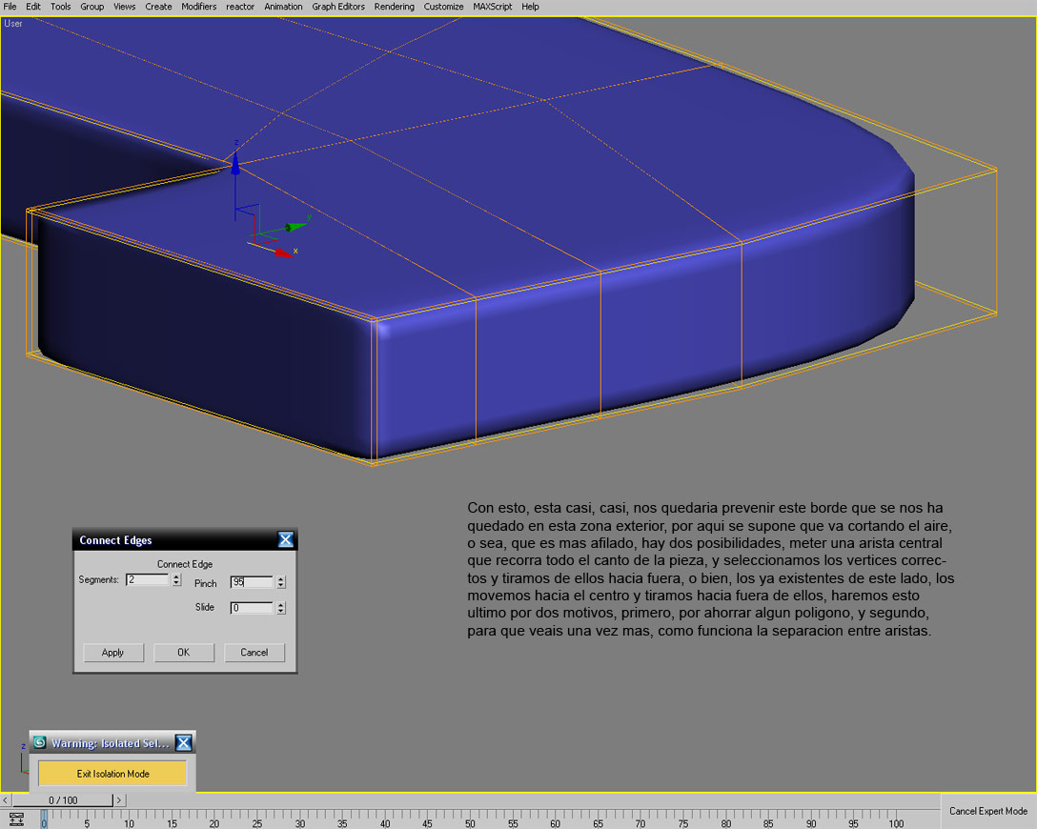This screenshot has width=1037, height=829.
Task: Open the Views menu
Action: pyautogui.click(x=124, y=7)
